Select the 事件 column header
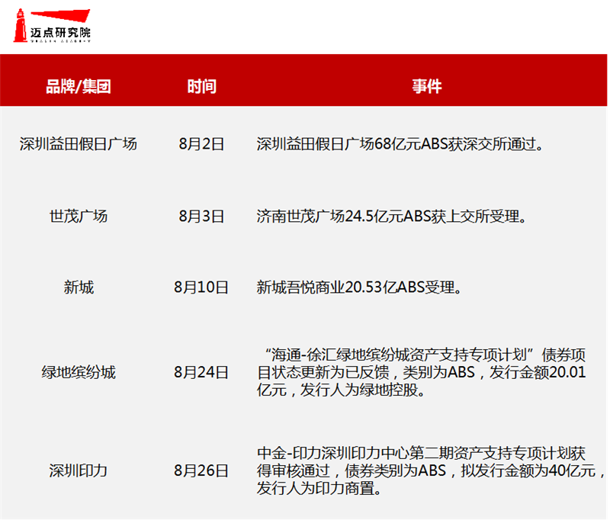 [x=427, y=85]
